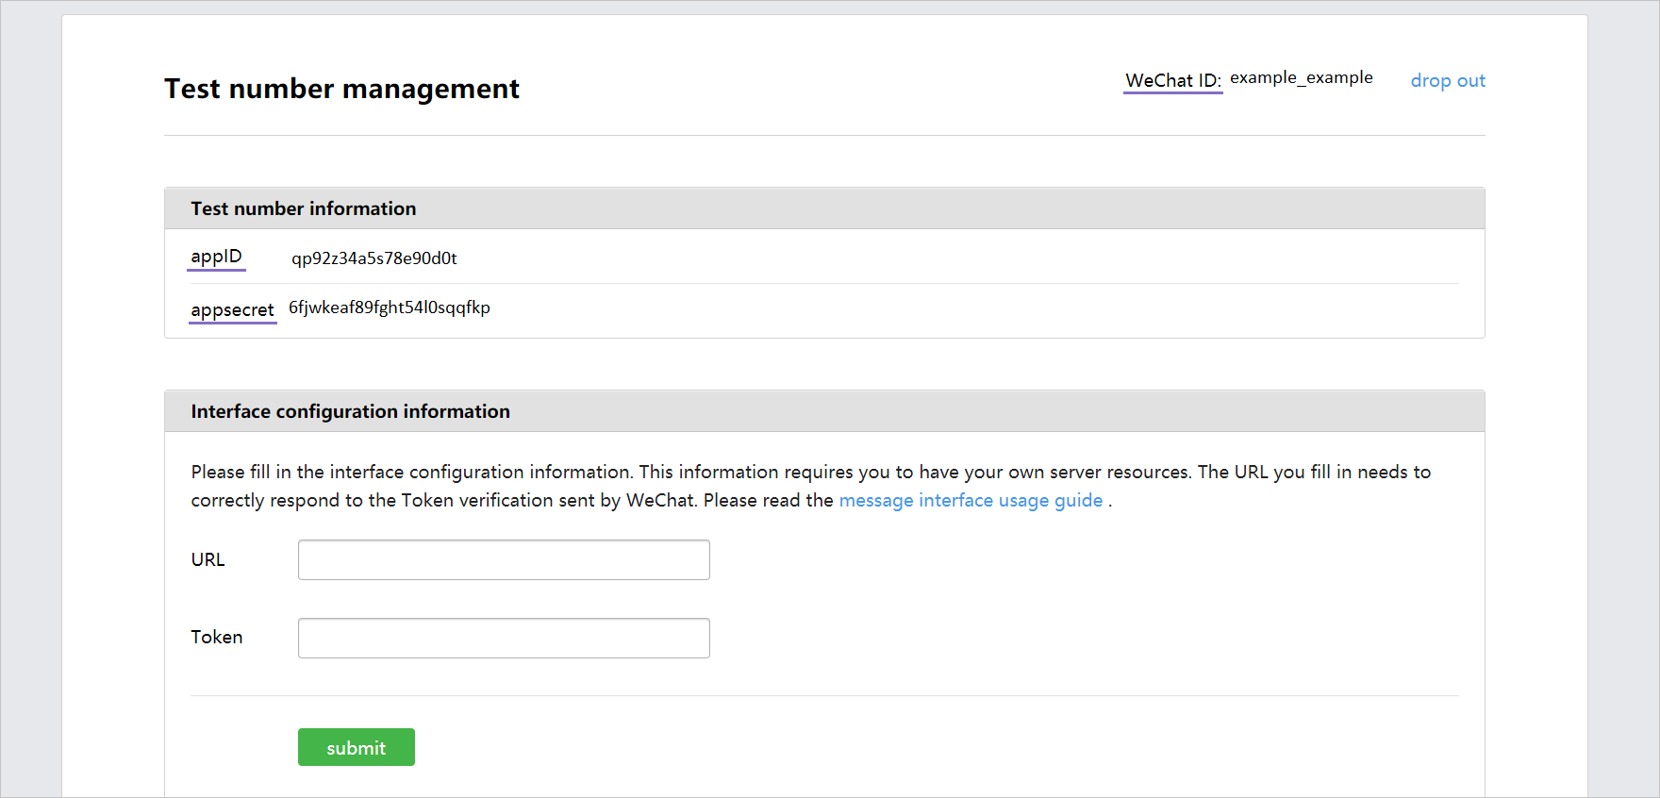1660x798 pixels.
Task: Click the Token field label
Action: click(216, 638)
